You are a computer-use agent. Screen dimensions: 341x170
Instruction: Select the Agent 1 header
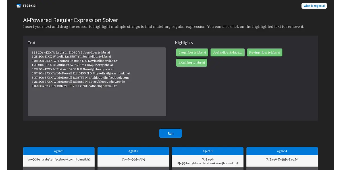pyautogui.click(x=59, y=151)
